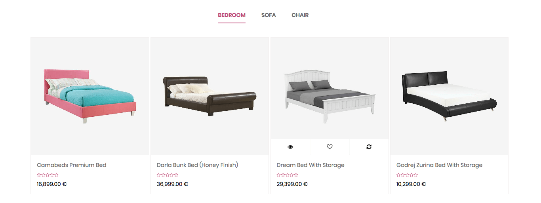Viewport: 541px width, 203px height.
Task: Open the Camabeds Premium Bed product link
Action: pyautogui.click(x=72, y=165)
